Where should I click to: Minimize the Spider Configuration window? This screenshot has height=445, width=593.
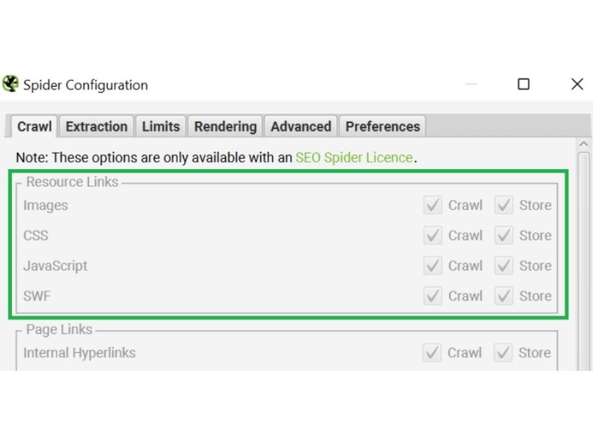tap(471, 84)
